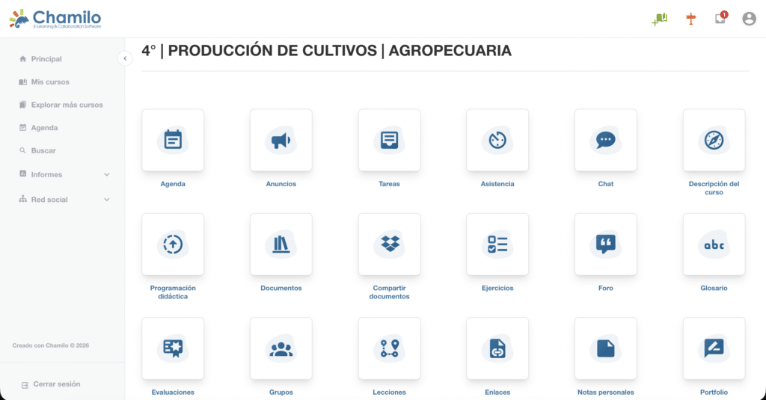Click the Compartir documentos label text
The image size is (766, 400).
389,292
